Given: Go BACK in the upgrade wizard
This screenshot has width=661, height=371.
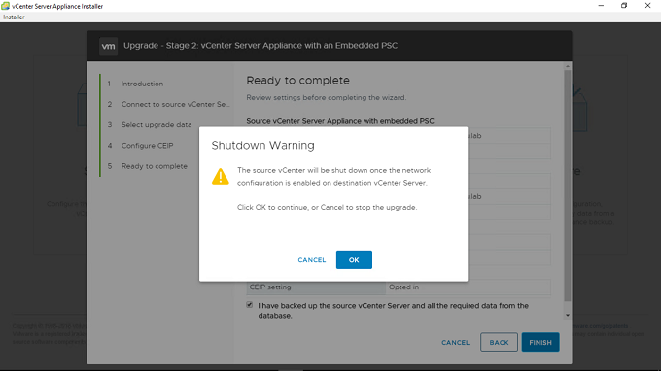Looking at the screenshot, I should click(x=499, y=343).
